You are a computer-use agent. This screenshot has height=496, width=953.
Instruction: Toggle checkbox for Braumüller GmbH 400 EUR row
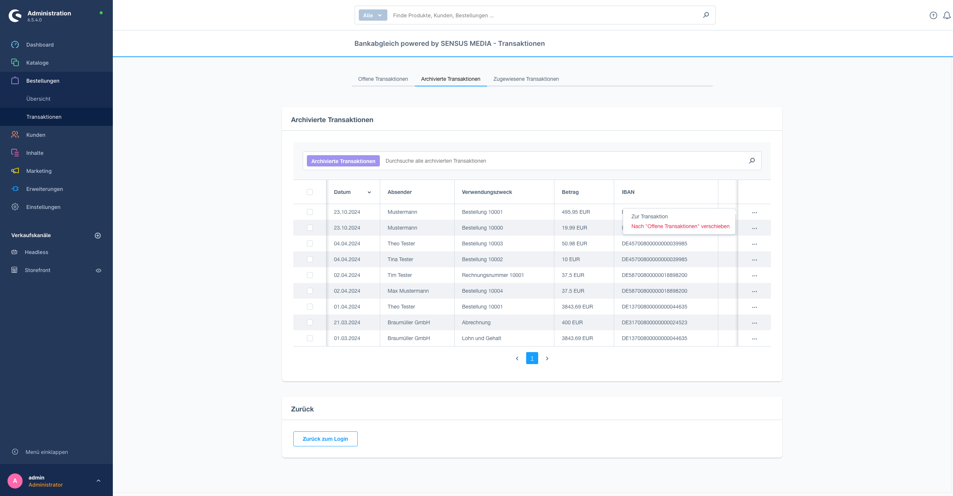pos(310,322)
